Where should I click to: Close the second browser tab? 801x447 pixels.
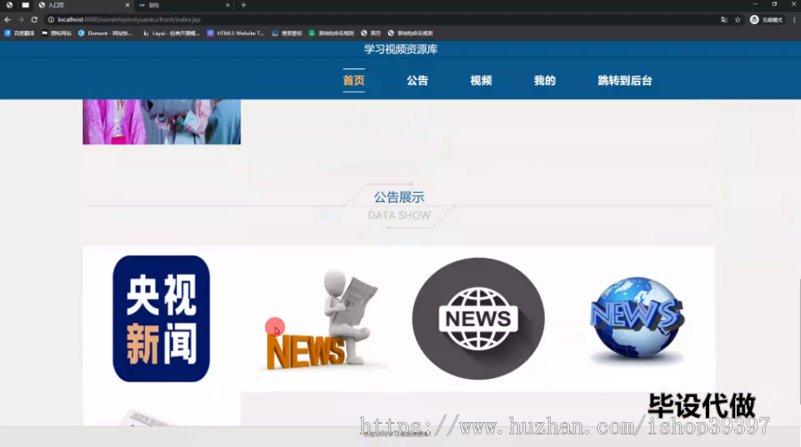pyautogui.click(x=227, y=5)
